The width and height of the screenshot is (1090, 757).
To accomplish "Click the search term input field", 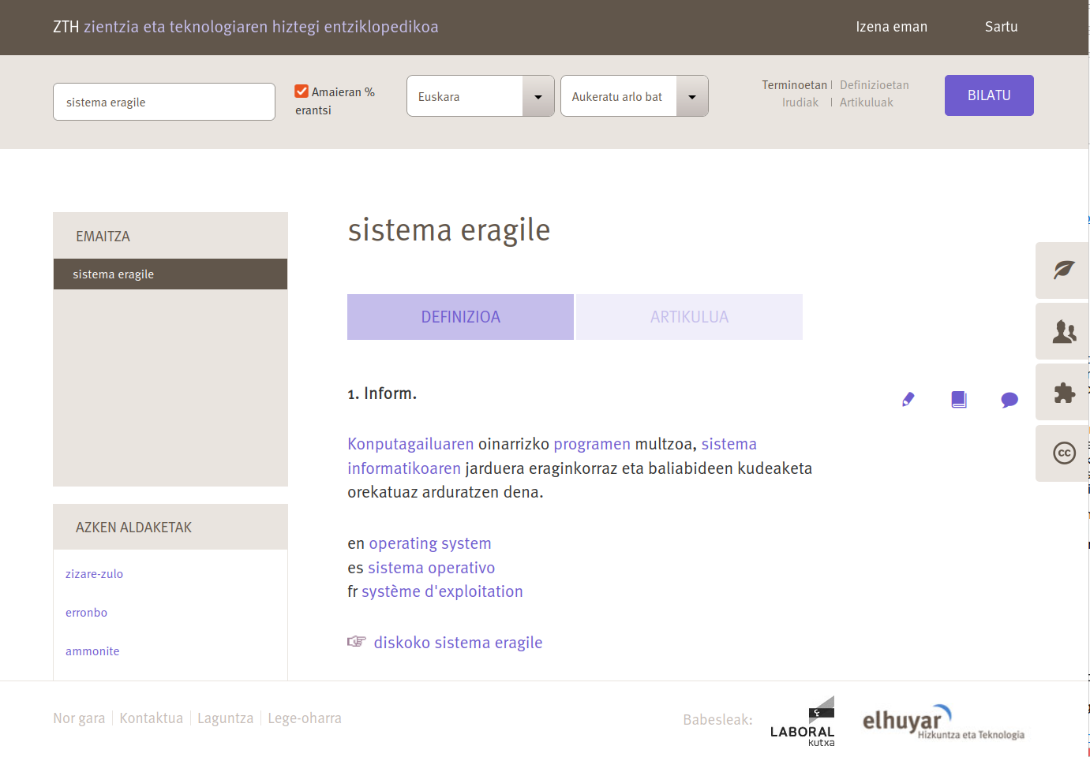I will click(x=164, y=103).
